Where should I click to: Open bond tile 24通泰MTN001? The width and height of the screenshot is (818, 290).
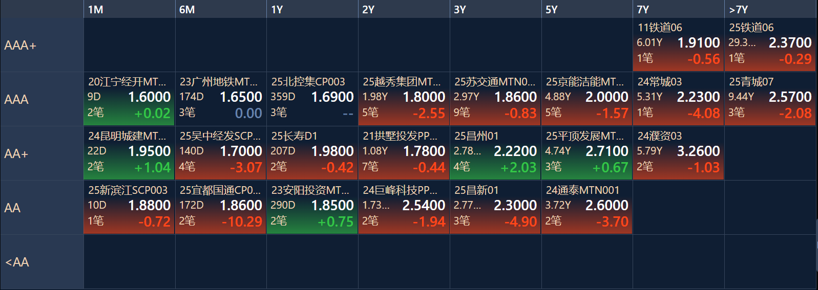587,208
